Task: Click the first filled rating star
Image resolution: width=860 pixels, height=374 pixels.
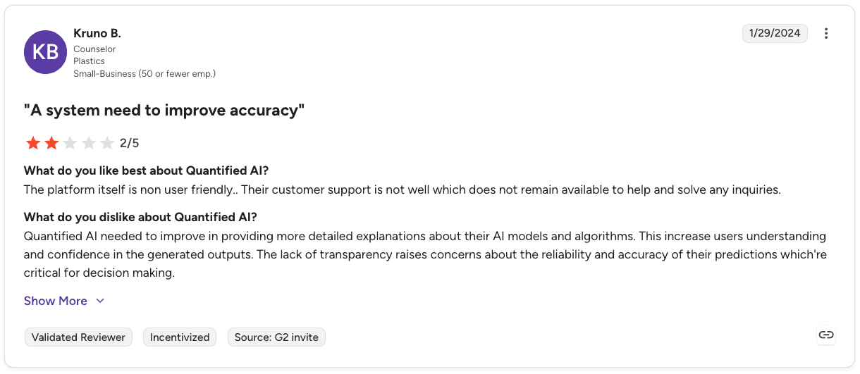Action: 33,144
